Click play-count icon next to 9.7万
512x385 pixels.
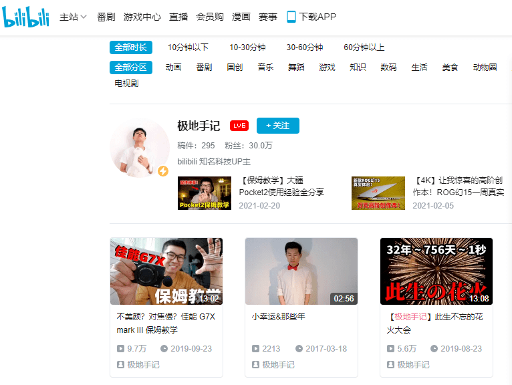(x=120, y=349)
